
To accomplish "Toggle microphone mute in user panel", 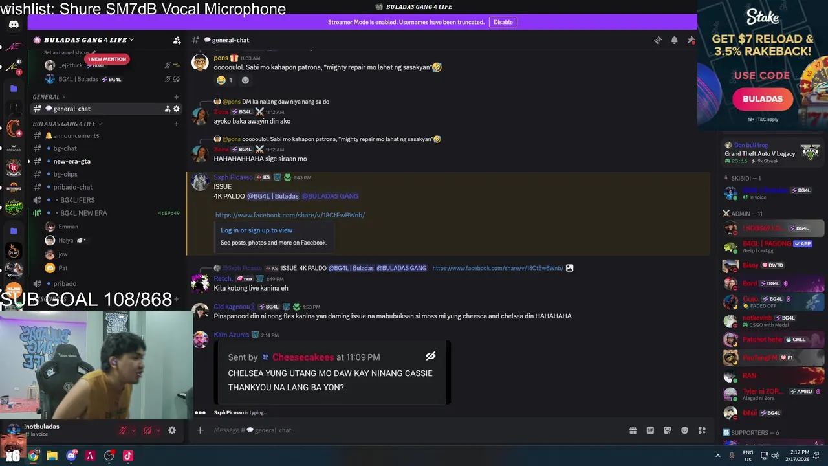I will (x=123, y=430).
